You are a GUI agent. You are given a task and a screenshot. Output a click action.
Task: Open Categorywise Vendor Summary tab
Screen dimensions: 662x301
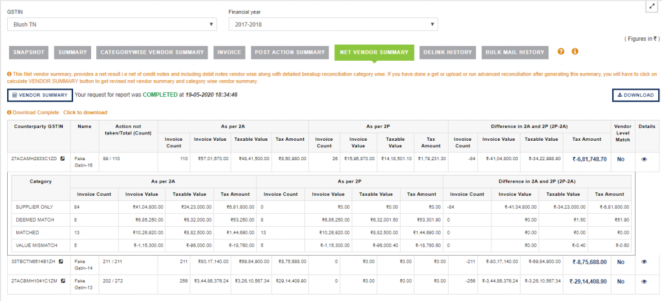(x=153, y=52)
